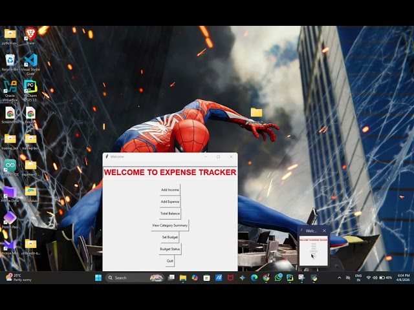Quit the Expense Tracker app
The width and height of the screenshot is (414, 310).
(x=169, y=261)
